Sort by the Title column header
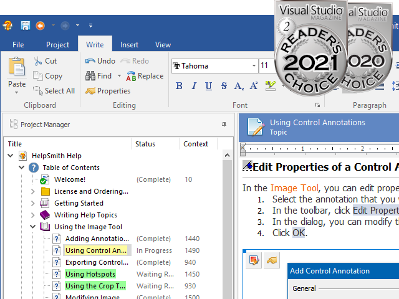The width and height of the screenshot is (399, 299). (68, 144)
